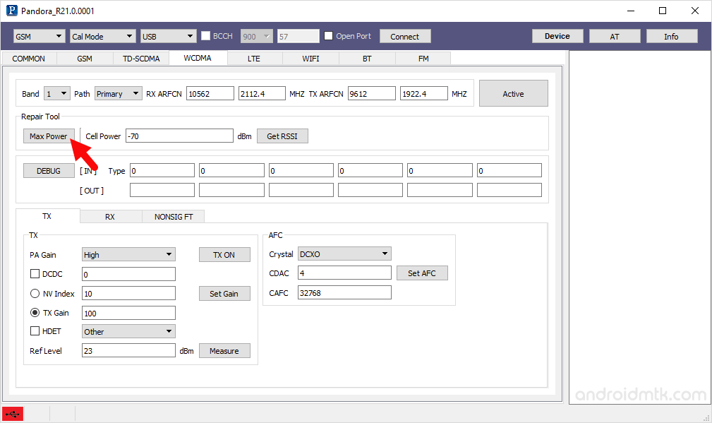Open the PA Gain dropdown set to High
This screenshot has width=712, height=423.
(x=128, y=254)
